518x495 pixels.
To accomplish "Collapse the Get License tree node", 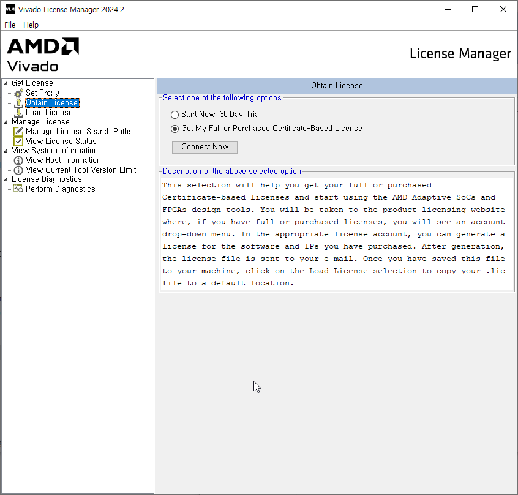I will [6, 83].
